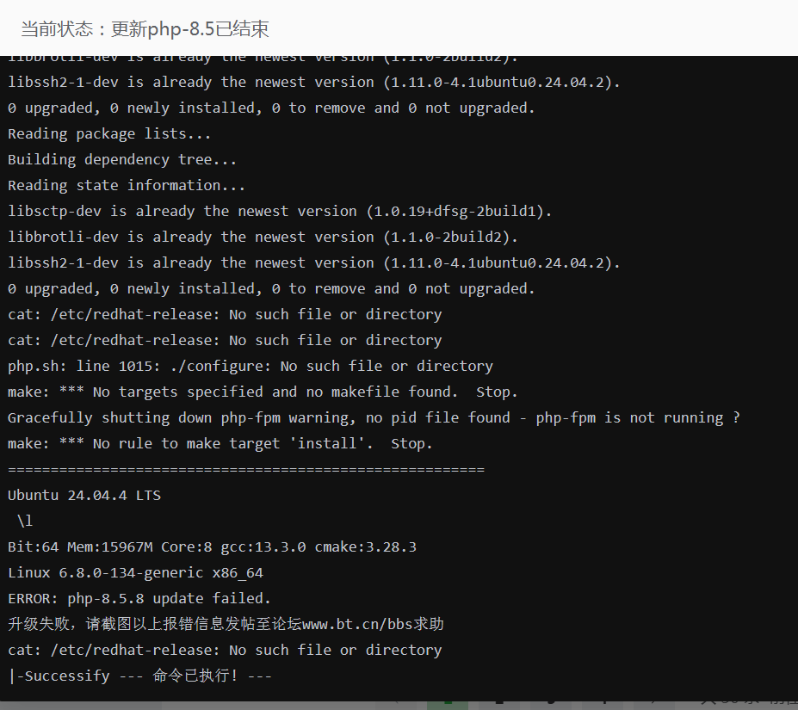The width and height of the screenshot is (798, 710).
Task: Click the '|-Successify --- 命令已执行!' line
Action: (x=140, y=676)
